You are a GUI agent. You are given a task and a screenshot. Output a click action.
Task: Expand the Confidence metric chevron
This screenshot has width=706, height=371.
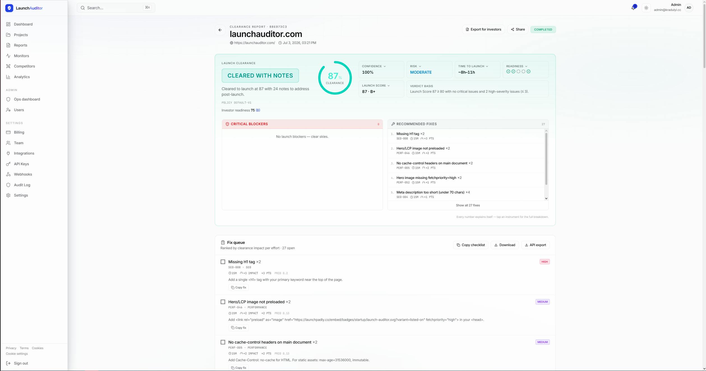point(385,66)
